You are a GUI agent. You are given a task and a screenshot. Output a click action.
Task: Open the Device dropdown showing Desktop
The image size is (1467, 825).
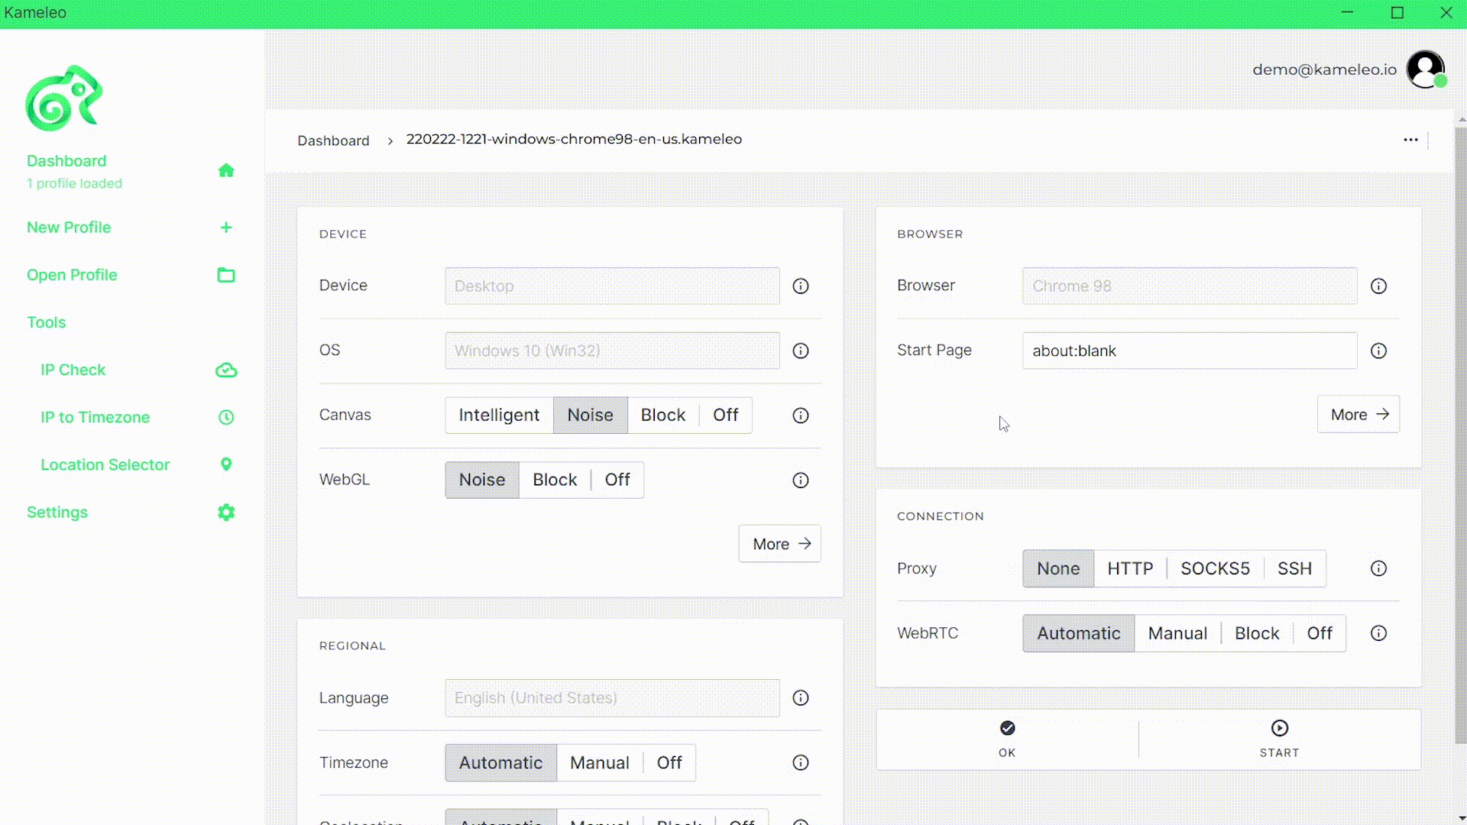click(612, 286)
